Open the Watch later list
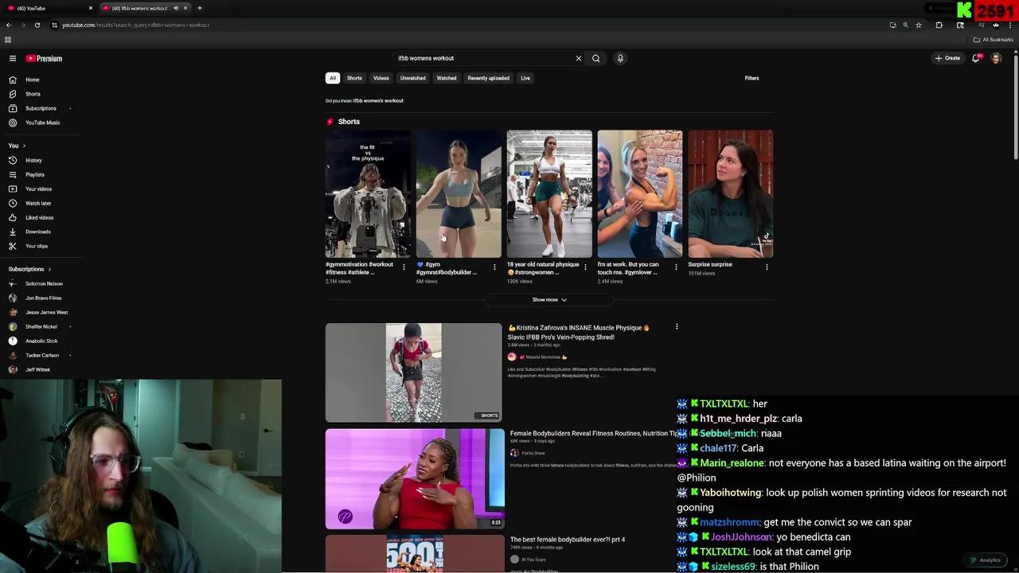The height and width of the screenshot is (573, 1019). [38, 203]
